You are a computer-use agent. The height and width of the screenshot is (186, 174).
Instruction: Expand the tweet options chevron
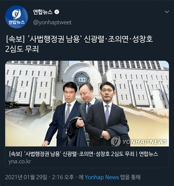point(167,12)
